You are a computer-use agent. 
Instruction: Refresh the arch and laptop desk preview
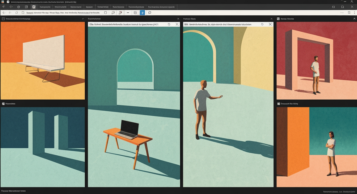click(169, 24)
